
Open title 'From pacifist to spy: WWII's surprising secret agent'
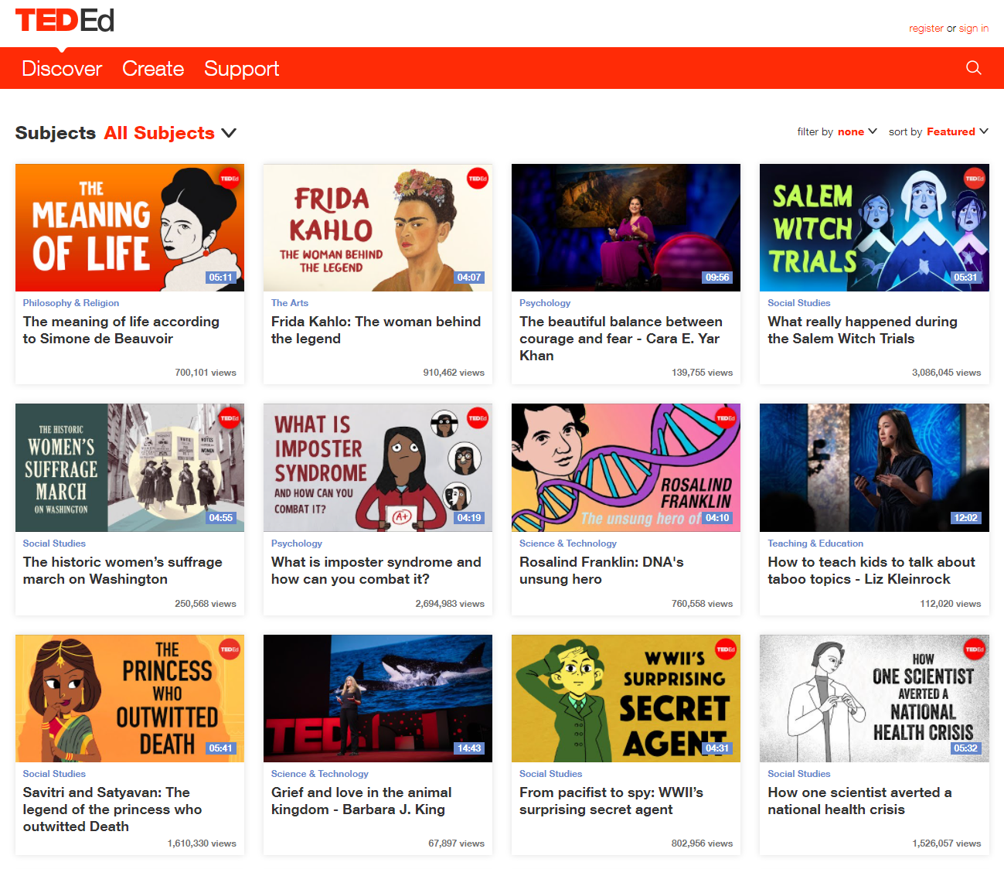pyautogui.click(x=611, y=801)
